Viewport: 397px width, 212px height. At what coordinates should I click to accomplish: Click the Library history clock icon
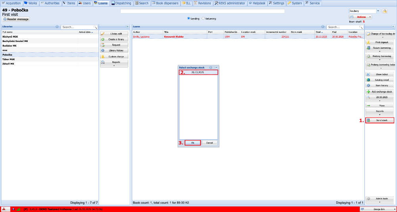point(103,51)
